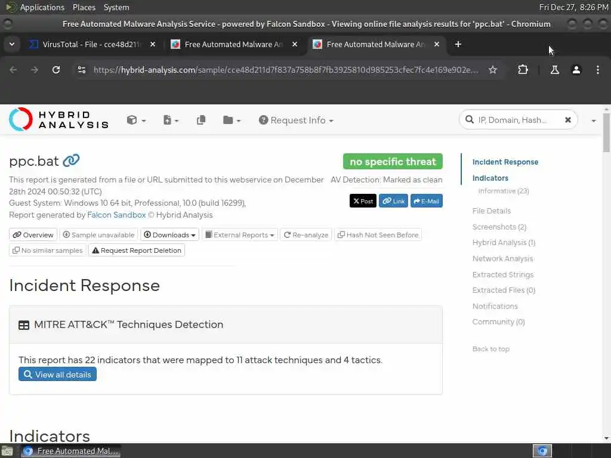Open the Places menu

click(84, 7)
